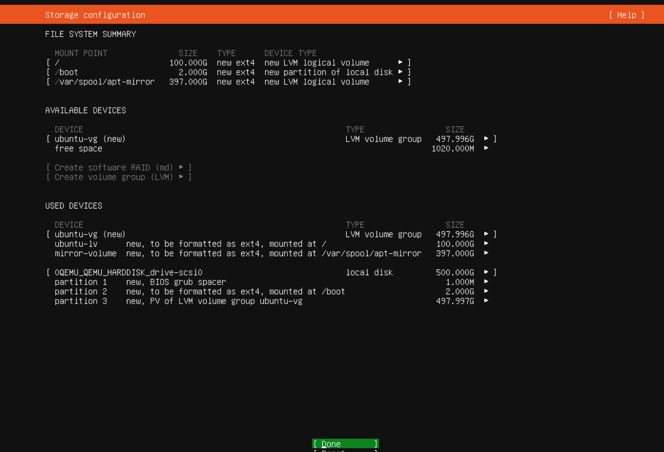
Task: Open partition 2 /boot actions arrow
Action: [x=486, y=291]
